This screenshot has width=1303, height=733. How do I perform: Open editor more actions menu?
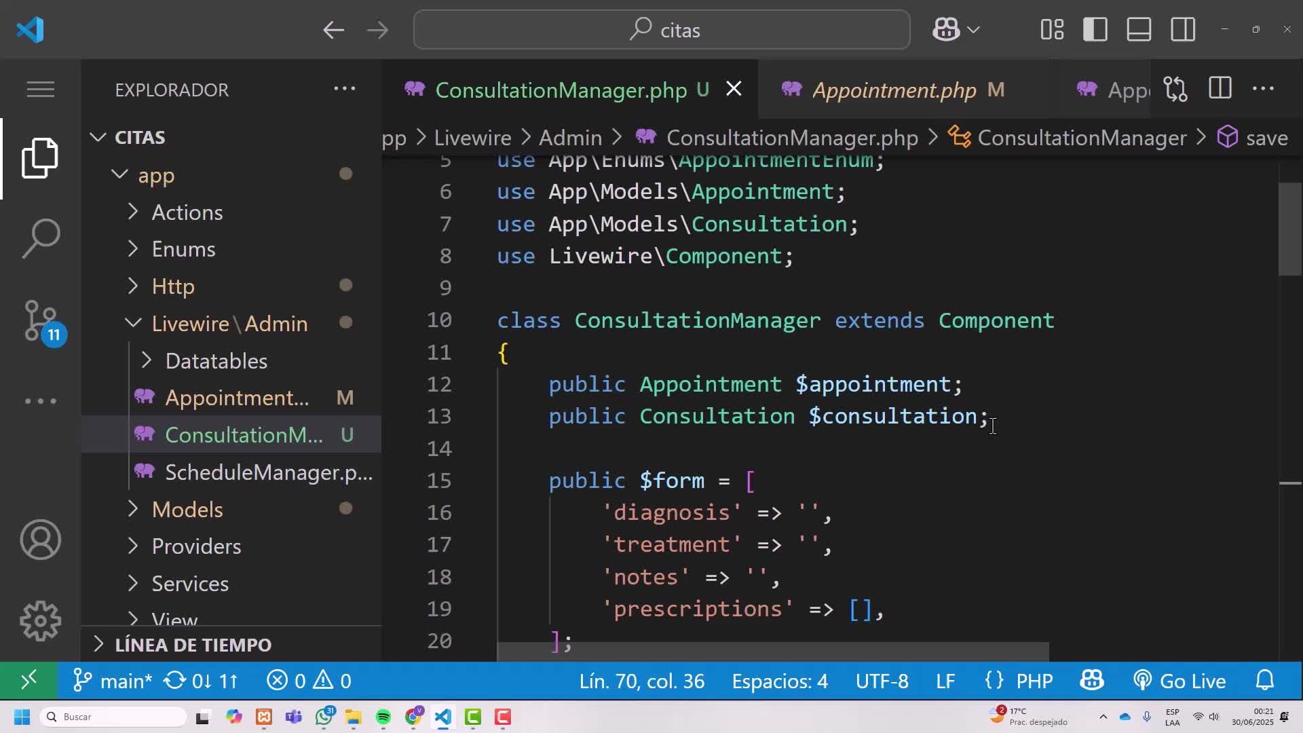click(1263, 89)
